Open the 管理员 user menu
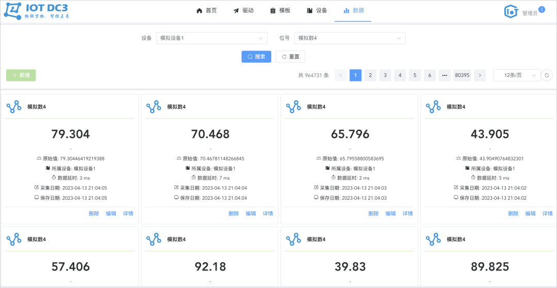Viewport: 557px width, 288px height. [x=530, y=13]
